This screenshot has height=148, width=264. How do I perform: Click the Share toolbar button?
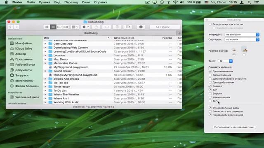point(96,27)
